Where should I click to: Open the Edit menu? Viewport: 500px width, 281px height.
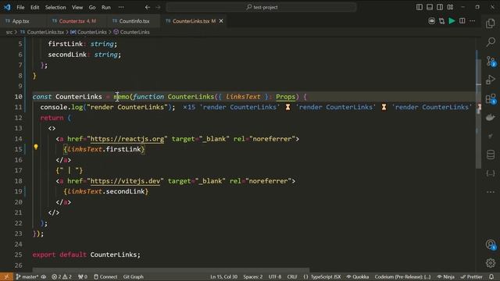[34, 7]
